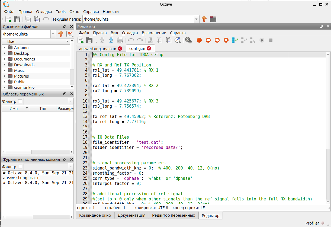Screen dimensions: 331x227
Task: Enable the workspace variables filter checkbox
Action: tap(20, 101)
